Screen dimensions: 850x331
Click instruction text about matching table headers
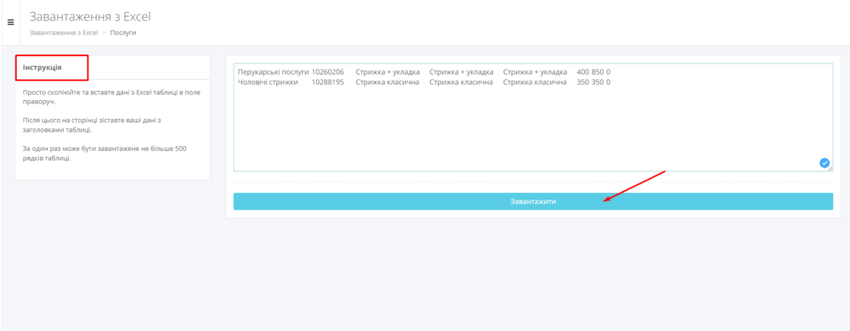(x=92, y=125)
